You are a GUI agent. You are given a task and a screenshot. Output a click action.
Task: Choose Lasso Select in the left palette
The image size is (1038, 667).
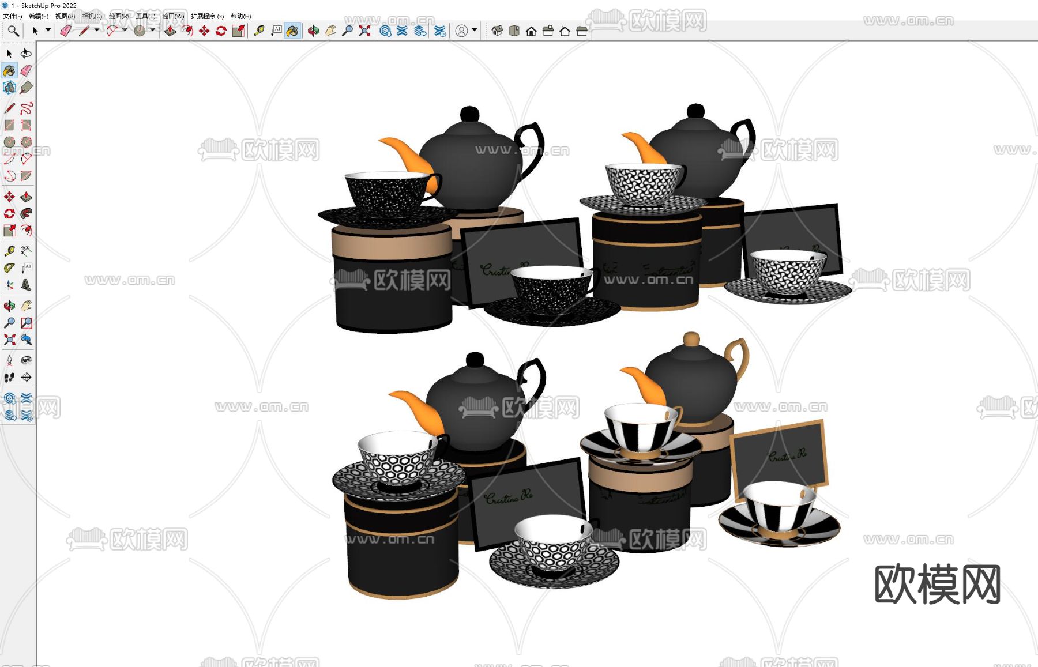[26, 54]
